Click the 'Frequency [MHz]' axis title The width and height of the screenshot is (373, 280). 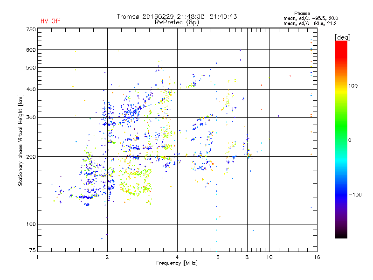tap(177, 263)
